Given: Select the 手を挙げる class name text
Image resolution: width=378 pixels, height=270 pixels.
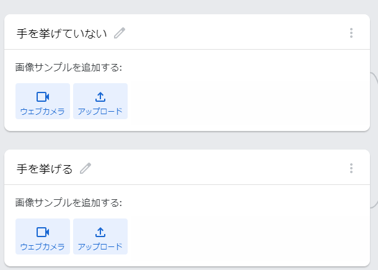Looking at the screenshot, I should click(45, 168).
